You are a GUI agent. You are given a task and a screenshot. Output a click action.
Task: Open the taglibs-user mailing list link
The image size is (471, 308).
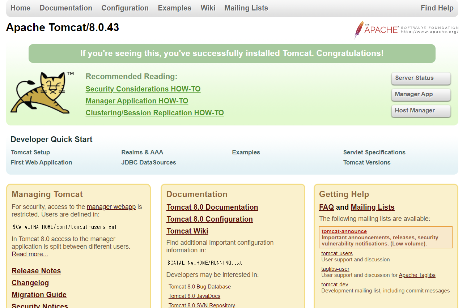pos(335,269)
